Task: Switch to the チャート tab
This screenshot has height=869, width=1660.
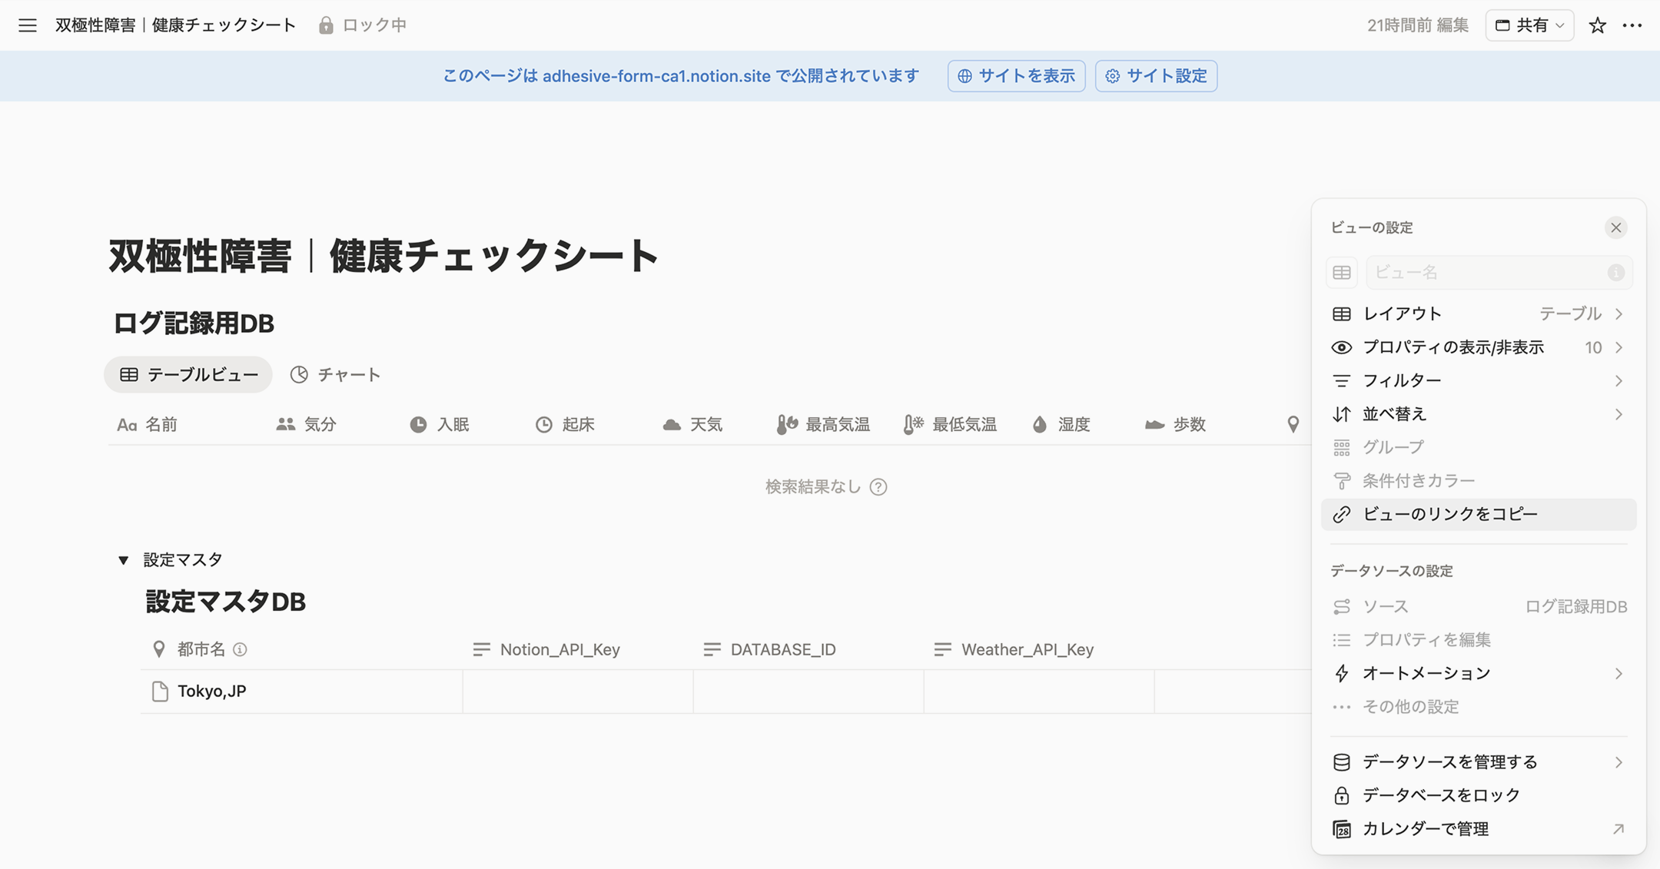Action: (x=336, y=375)
